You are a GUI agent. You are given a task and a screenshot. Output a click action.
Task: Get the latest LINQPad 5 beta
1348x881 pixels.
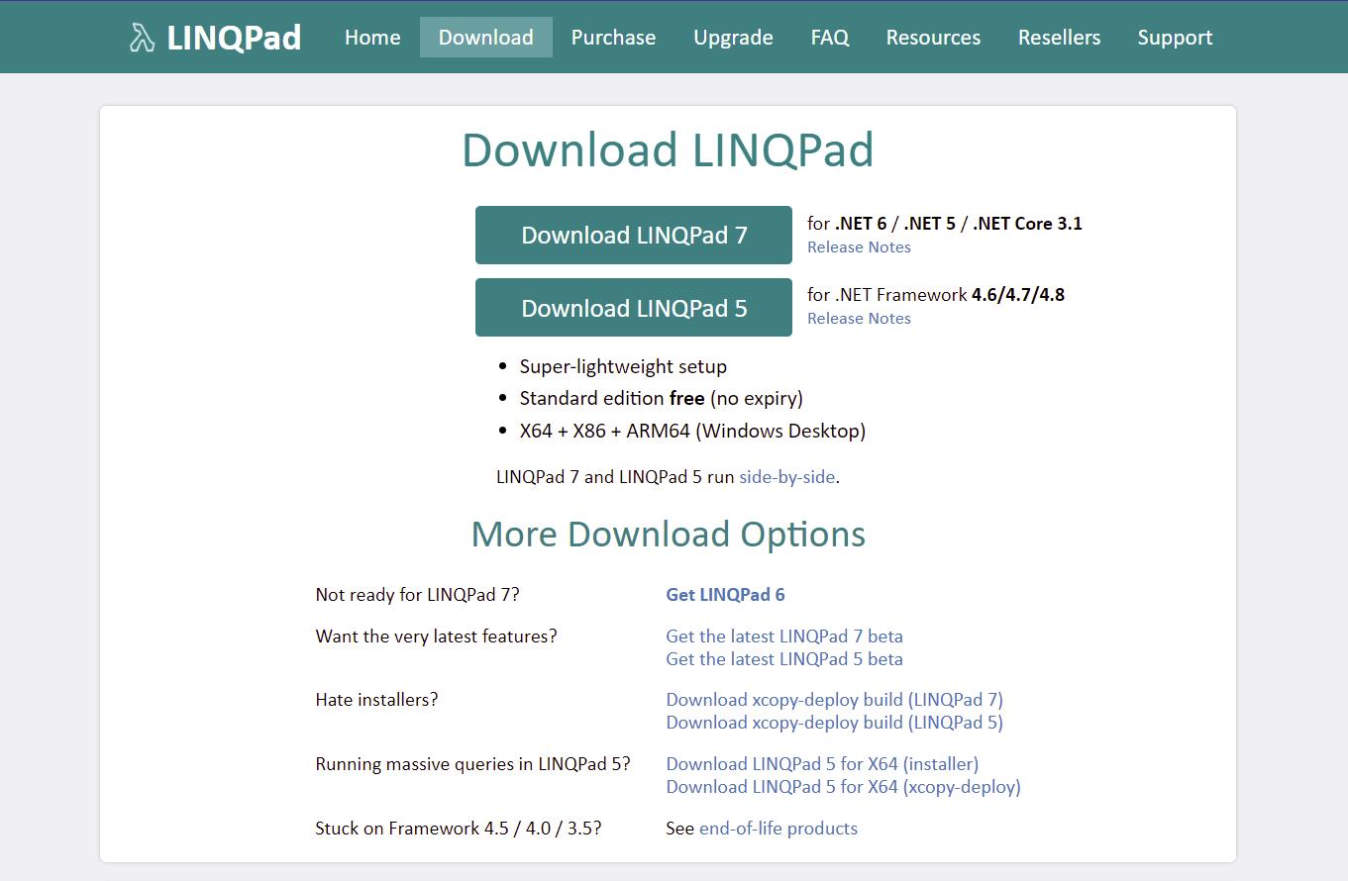point(783,658)
